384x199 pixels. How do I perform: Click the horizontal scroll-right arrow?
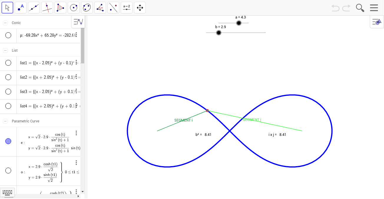[x=79, y=196]
